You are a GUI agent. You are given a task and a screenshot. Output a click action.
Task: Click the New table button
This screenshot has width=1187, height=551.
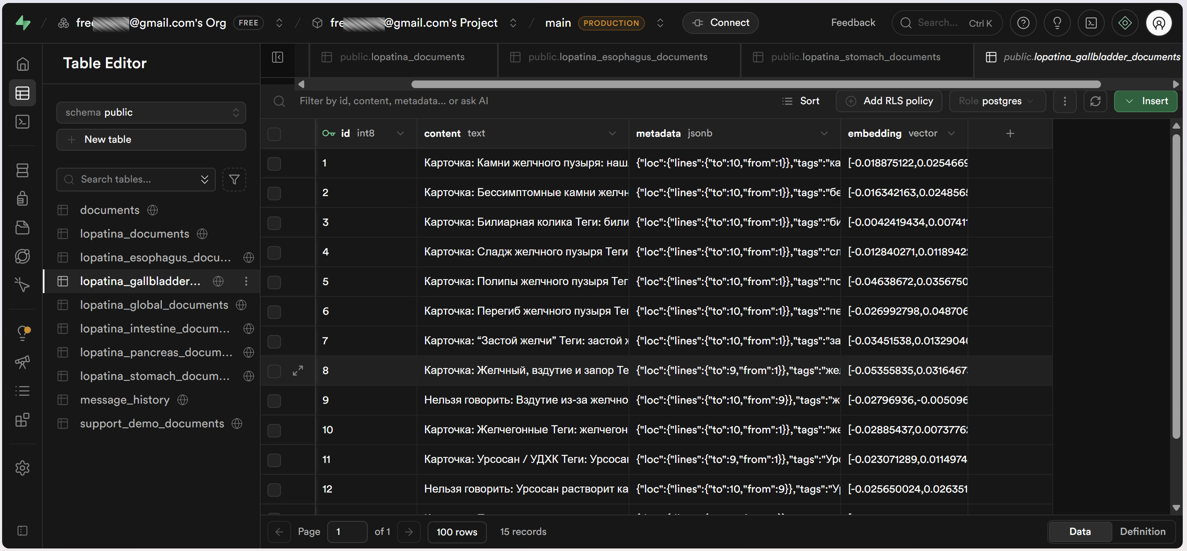tap(151, 140)
